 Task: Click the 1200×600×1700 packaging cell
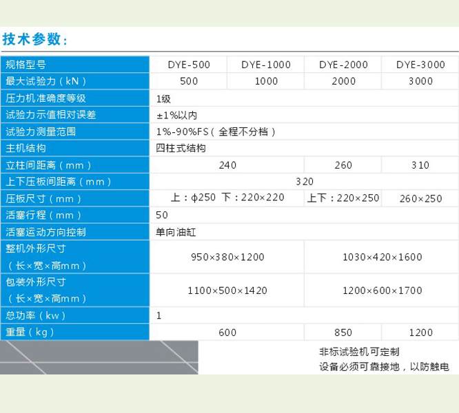click(382, 291)
